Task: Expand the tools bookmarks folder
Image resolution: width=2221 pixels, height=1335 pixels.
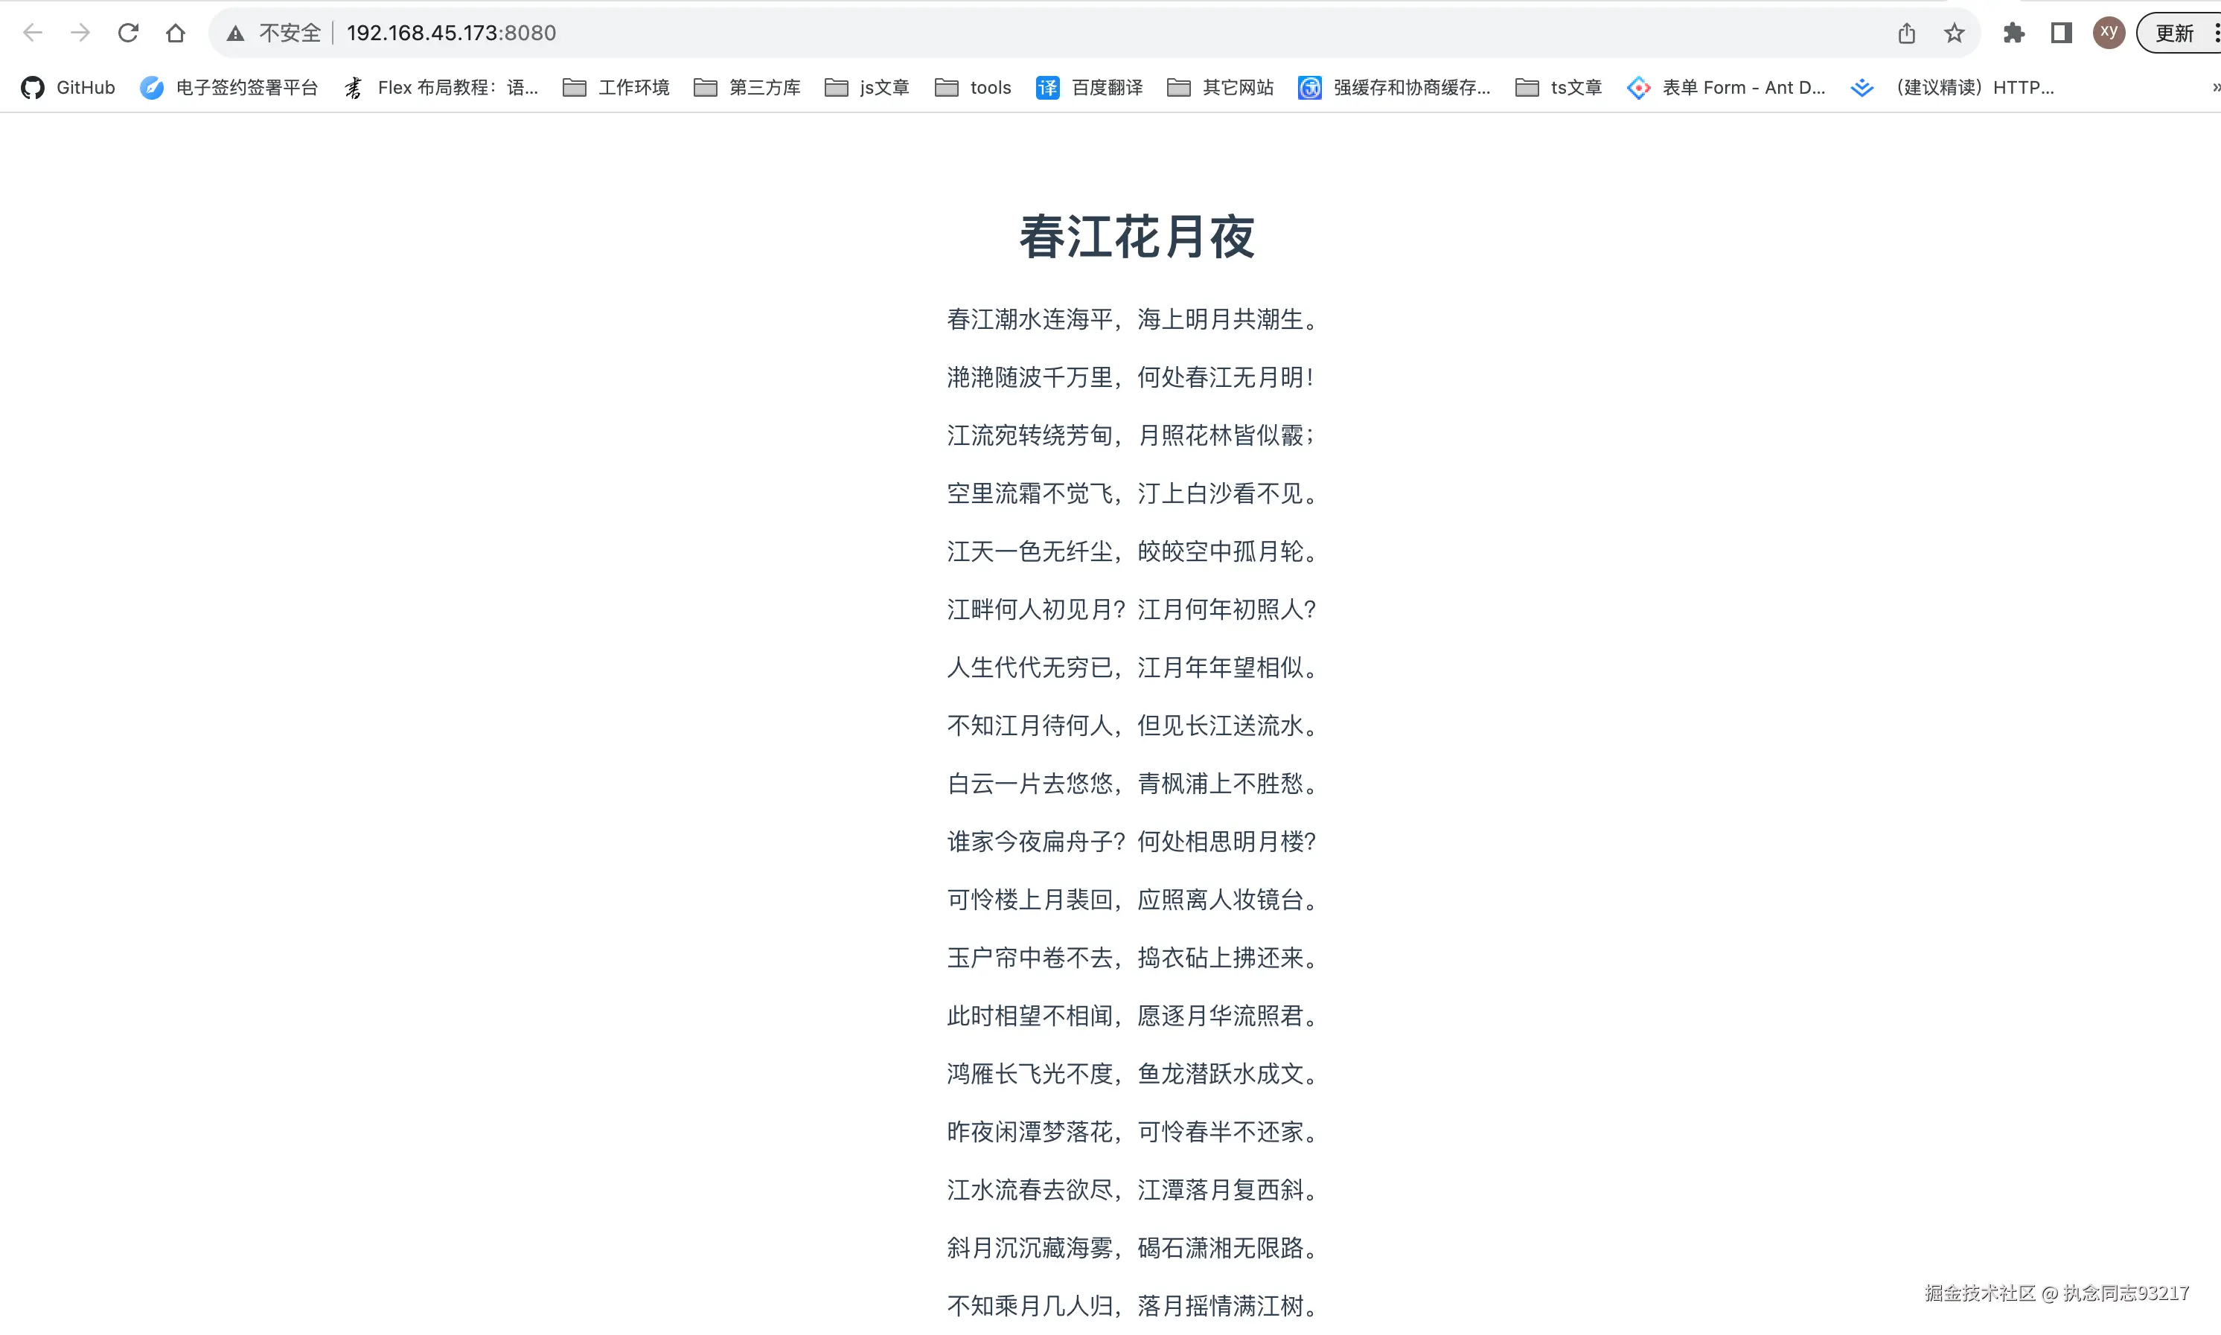Action: point(974,87)
